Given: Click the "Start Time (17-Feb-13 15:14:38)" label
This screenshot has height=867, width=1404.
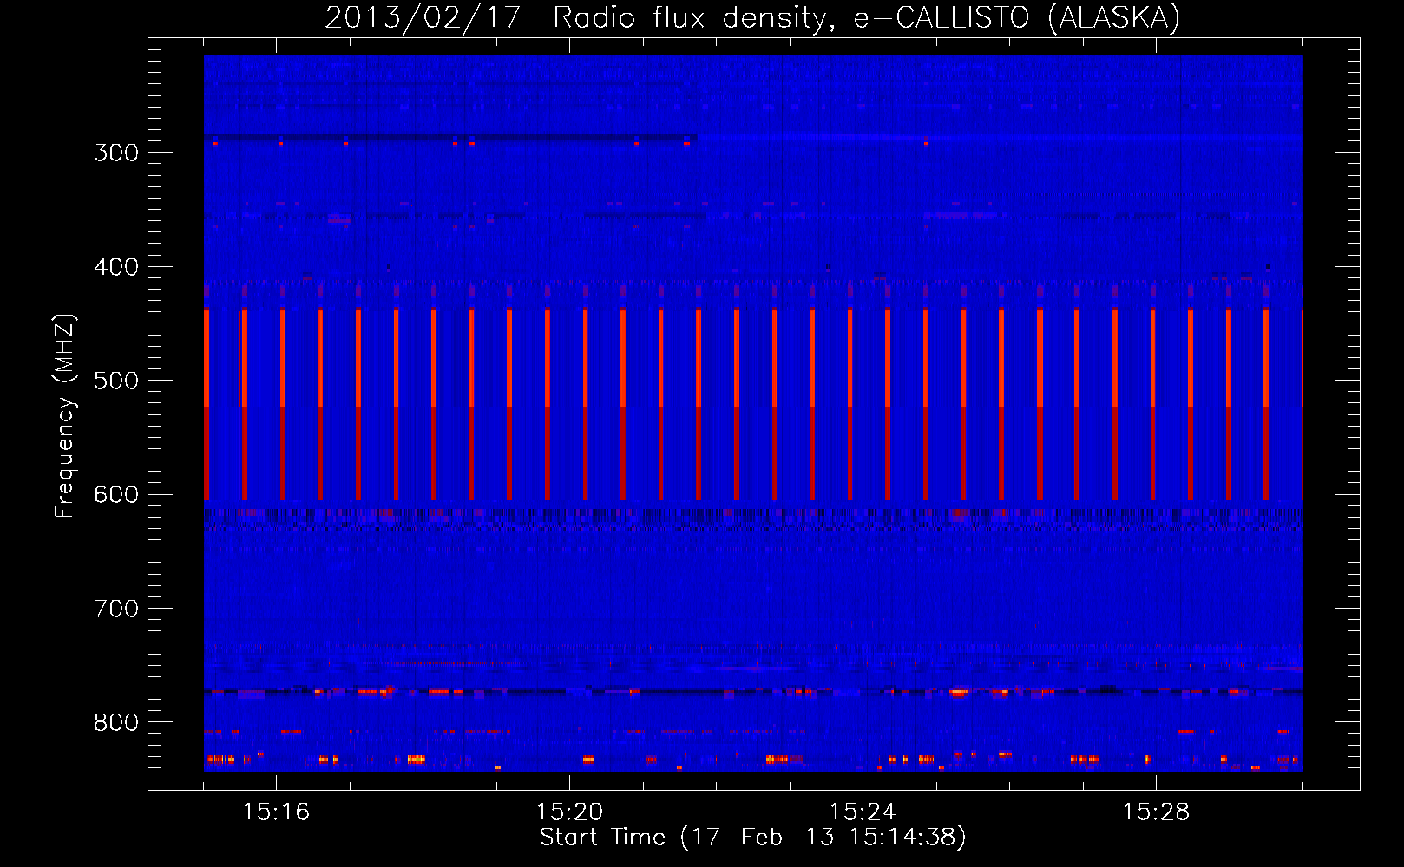Looking at the screenshot, I should [752, 838].
